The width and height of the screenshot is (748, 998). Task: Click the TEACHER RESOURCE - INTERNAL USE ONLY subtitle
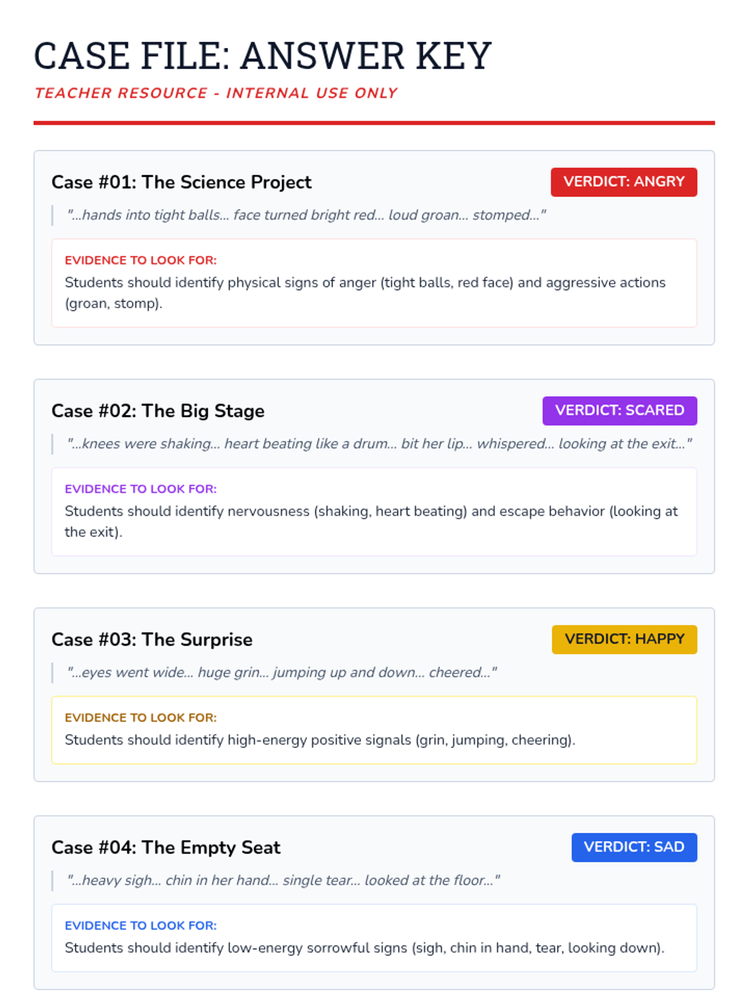click(x=216, y=94)
